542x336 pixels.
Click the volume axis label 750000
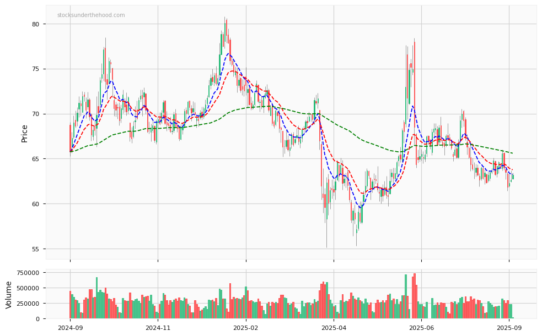(x=29, y=273)
